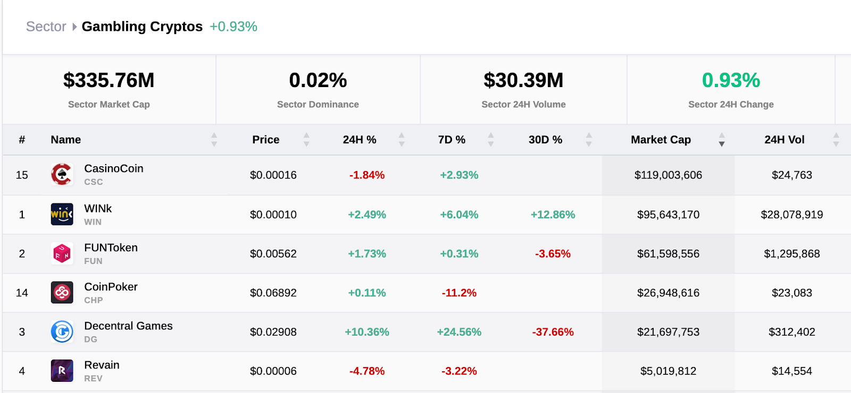Open WINk coin name link
Image resolution: width=851 pixels, height=393 pixels.
(98, 208)
